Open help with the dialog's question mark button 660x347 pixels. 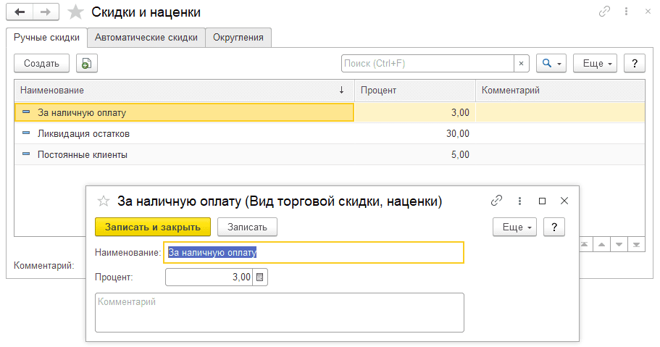(x=554, y=227)
